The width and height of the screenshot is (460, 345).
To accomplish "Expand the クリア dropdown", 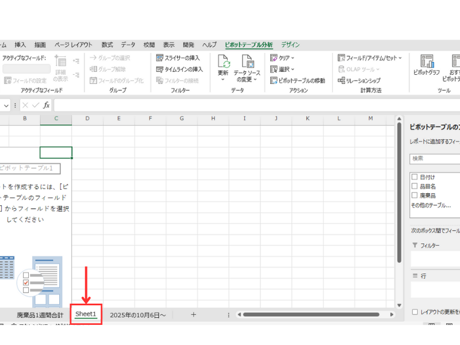I will point(282,58).
